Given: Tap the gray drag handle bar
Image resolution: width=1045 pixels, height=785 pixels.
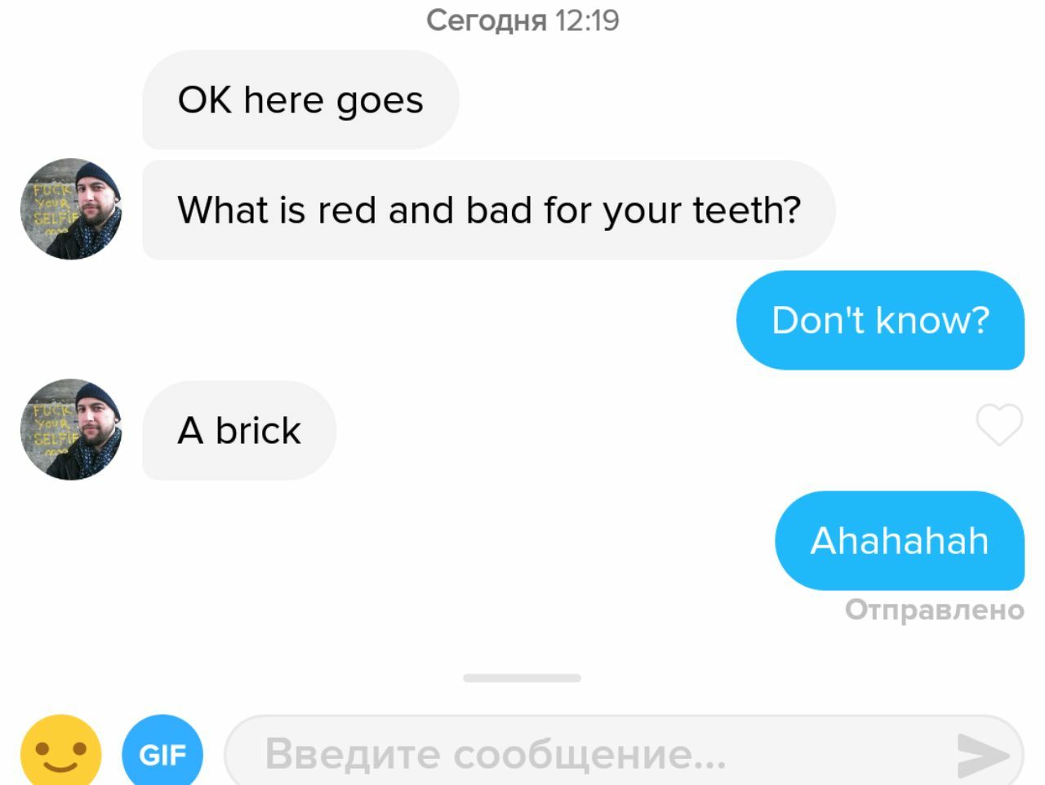Looking at the screenshot, I should click(522, 678).
